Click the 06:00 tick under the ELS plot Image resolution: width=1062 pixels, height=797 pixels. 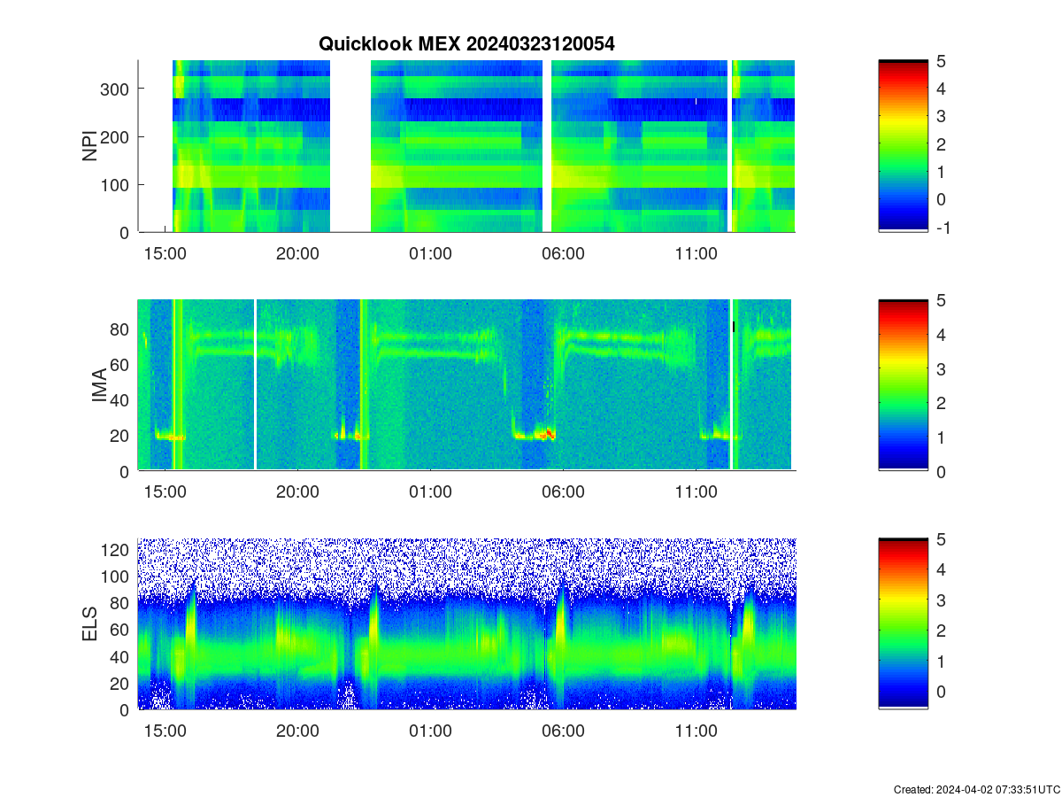563,731
